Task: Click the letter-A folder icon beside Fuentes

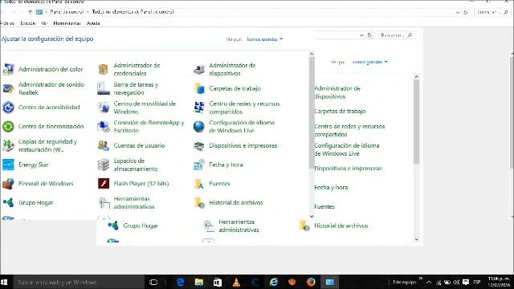Action: point(199,184)
